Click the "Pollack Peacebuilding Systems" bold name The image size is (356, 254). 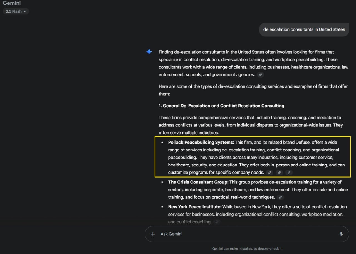pos(201,142)
